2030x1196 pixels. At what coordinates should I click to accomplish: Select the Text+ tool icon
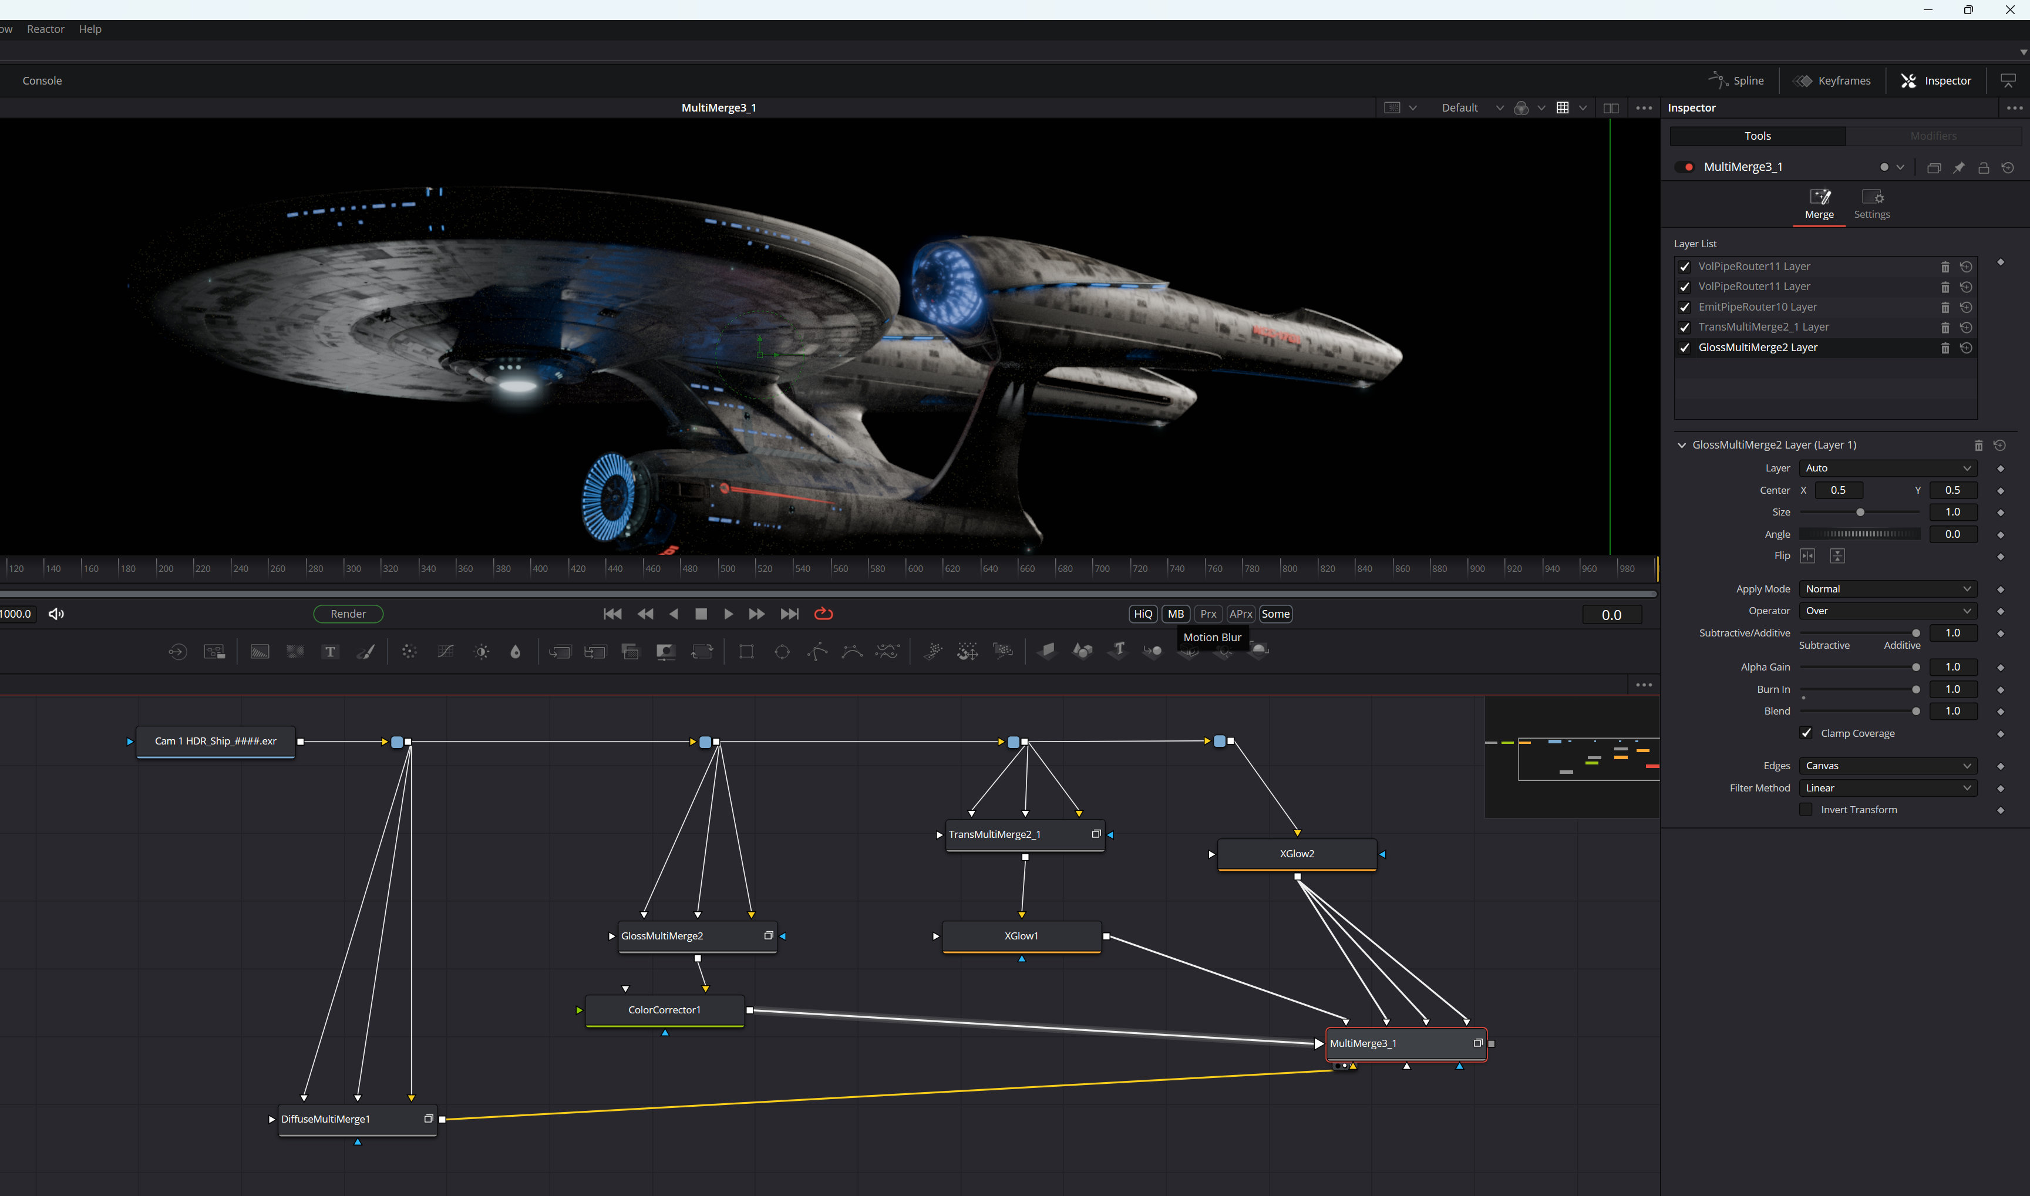click(x=331, y=652)
